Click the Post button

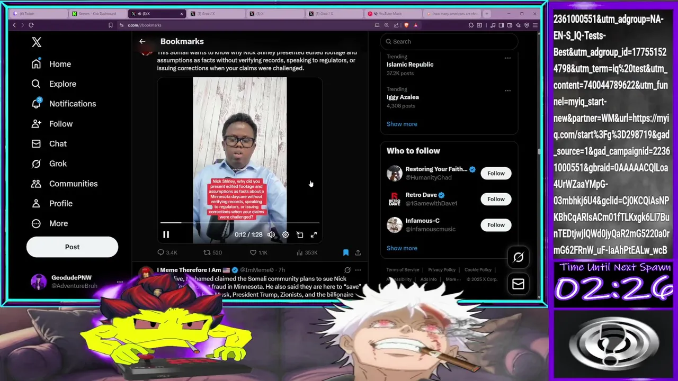(x=72, y=247)
